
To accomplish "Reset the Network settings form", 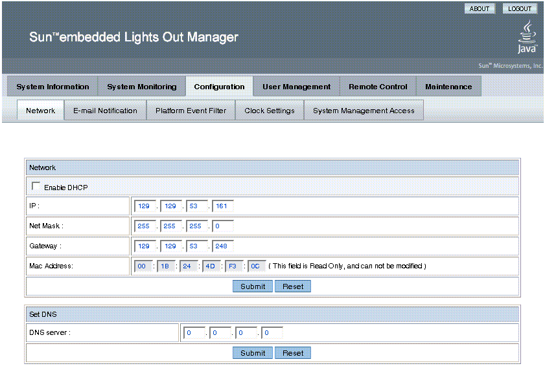I will pyautogui.click(x=293, y=286).
